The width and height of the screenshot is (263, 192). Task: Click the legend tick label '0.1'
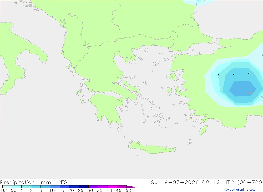4,190
